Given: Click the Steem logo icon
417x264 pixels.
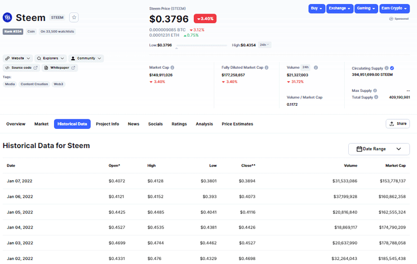Looking at the screenshot, I should 7,17.
